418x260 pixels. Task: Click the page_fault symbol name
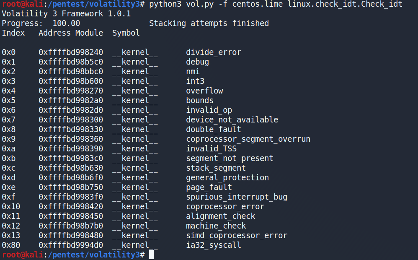(x=209, y=187)
